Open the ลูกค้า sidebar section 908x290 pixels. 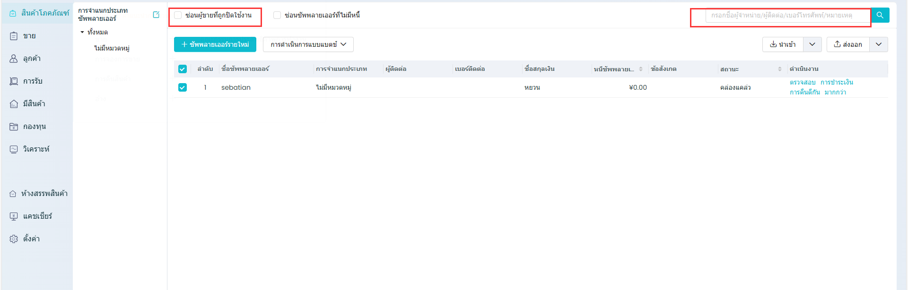32,59
